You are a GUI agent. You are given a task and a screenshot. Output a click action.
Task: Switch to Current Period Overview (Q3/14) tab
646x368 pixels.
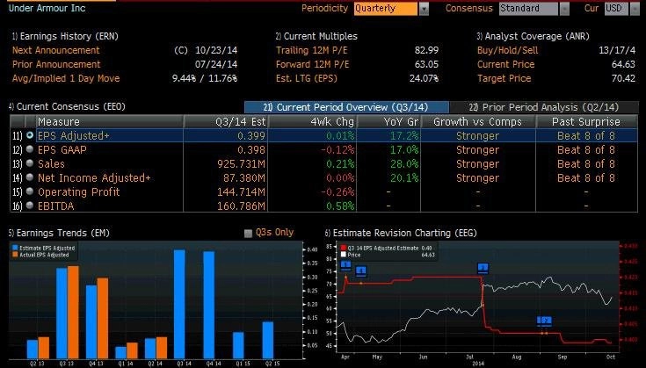click(x=346, y=107)
